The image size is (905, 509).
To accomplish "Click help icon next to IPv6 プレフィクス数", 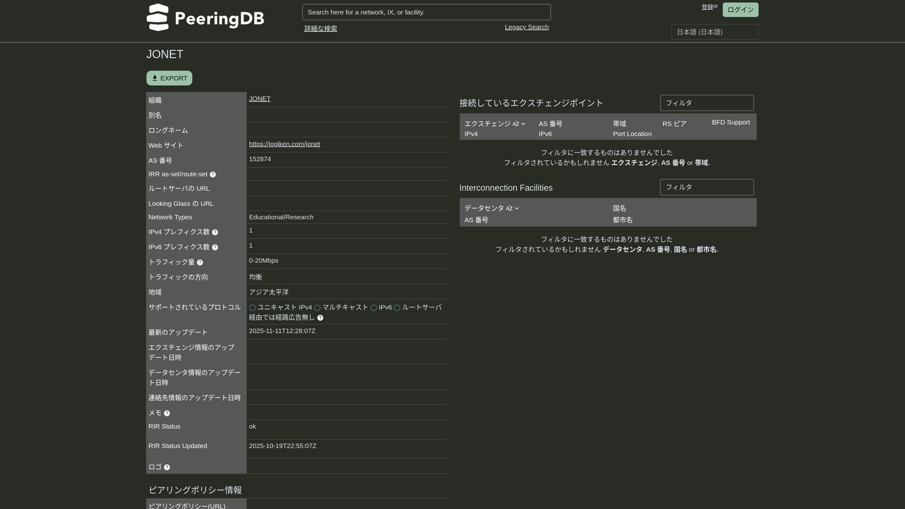I will pos(215,247).
